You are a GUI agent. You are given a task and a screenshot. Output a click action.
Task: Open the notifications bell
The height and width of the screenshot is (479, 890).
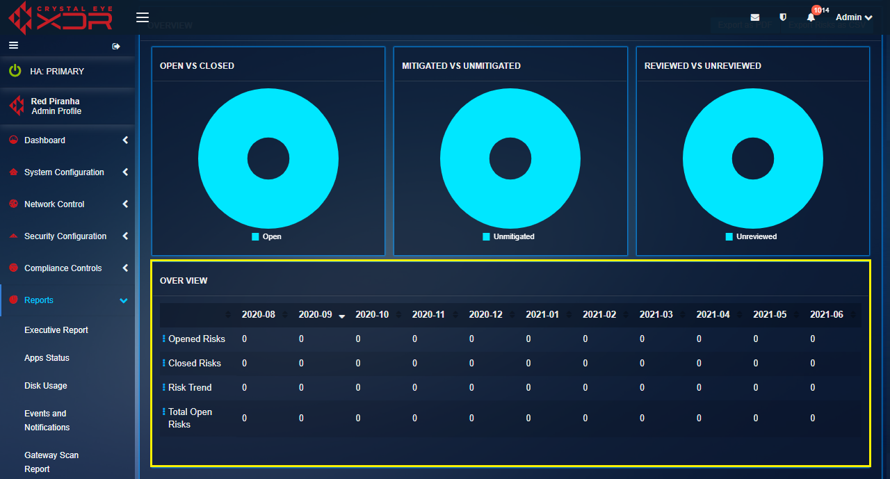pyautogui.click(x=811, y=17)
